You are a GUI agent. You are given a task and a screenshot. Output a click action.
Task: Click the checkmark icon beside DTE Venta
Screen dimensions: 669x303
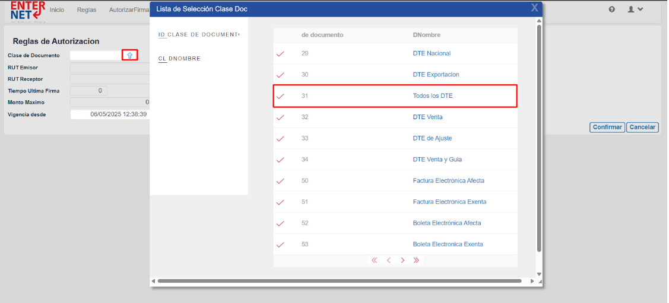tap(280, 117)
